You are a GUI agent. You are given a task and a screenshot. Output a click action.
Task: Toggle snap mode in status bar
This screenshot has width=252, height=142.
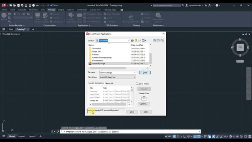coord(178,136)
